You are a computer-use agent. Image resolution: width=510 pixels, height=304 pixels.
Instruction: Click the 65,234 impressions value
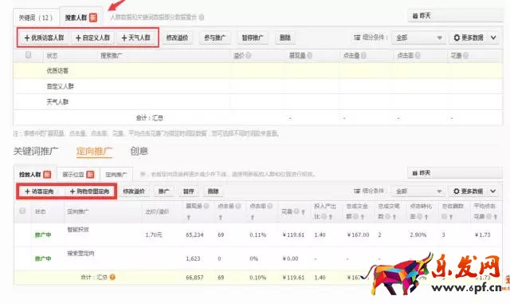coord(194,235)
